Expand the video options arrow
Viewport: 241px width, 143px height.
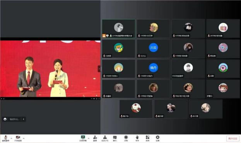click(24, 138)
